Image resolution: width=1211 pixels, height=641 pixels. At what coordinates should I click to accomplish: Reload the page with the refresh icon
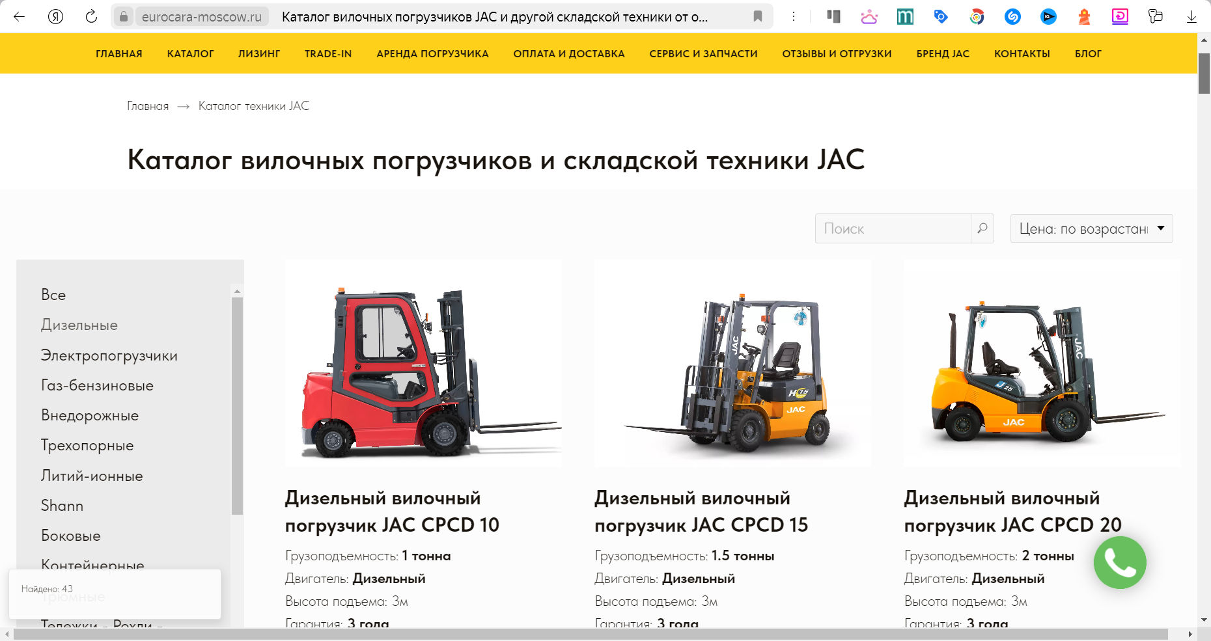click(91, 16)
